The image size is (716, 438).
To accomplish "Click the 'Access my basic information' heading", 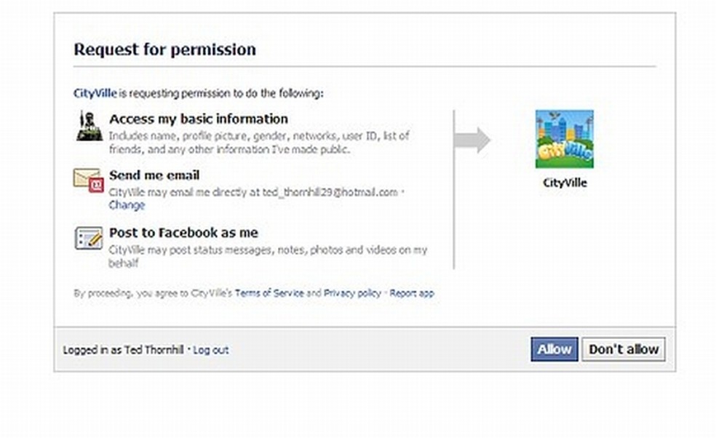I will click(199, 119).
